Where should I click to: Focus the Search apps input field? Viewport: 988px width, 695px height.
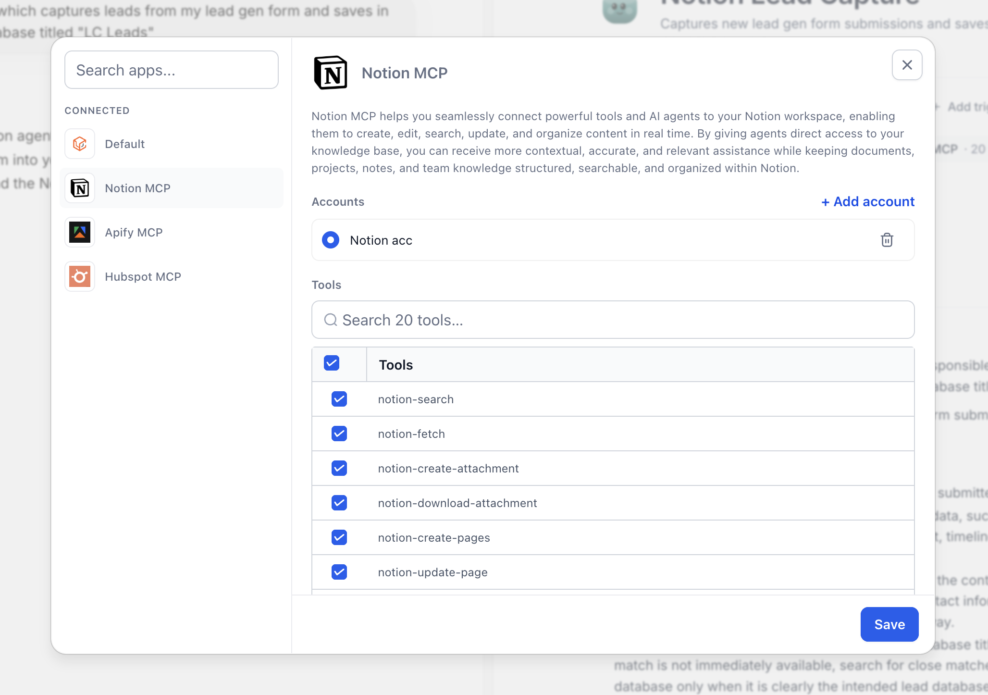pyautogui.click(x=172, y=70)
